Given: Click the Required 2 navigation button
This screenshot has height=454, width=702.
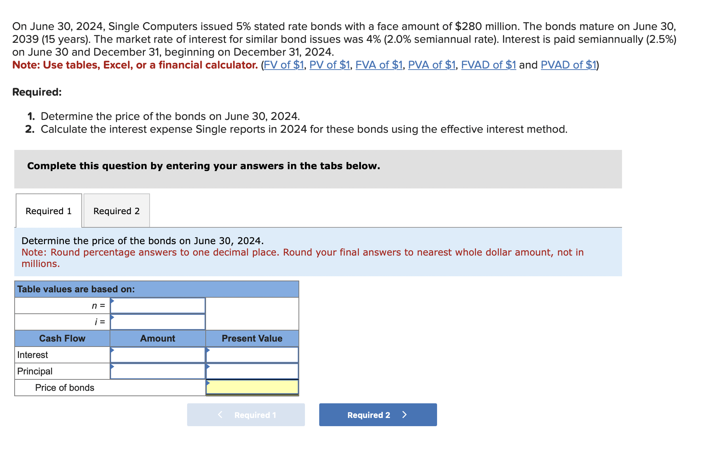Looking at the screenshot, I should (x=378, y=415).
